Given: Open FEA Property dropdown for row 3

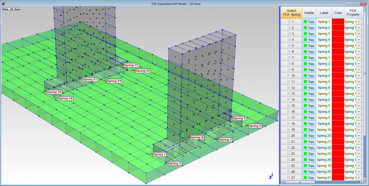Looking at the screenshot, I should [x=359, y=34].
